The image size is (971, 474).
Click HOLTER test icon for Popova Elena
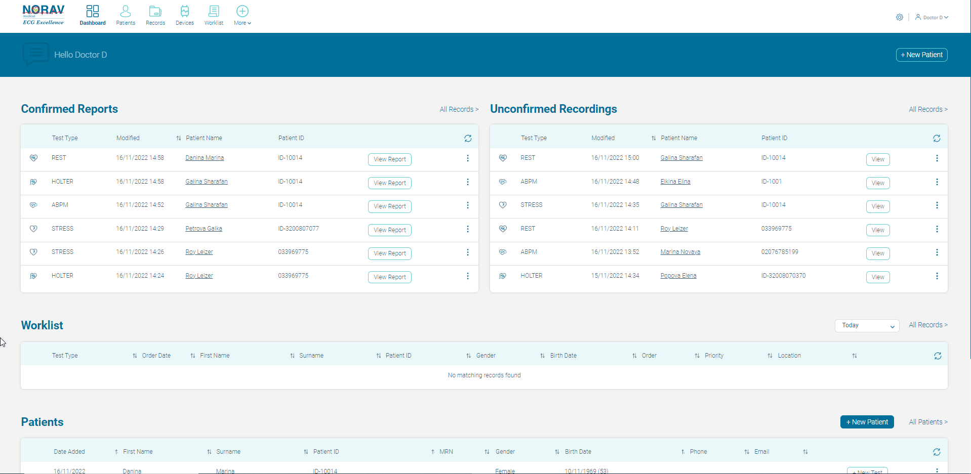[x=503, y=276]
